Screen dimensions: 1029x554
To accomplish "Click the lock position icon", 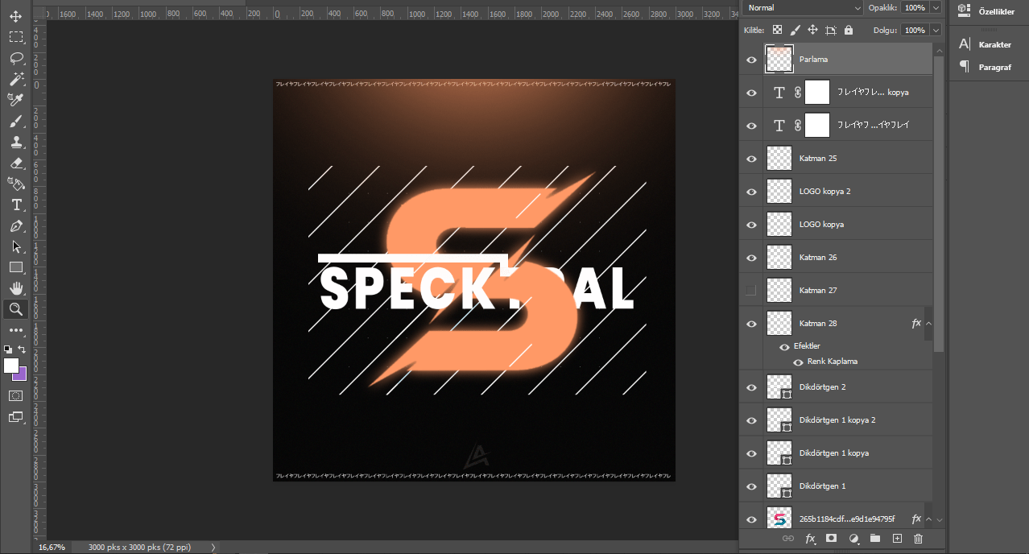I will pos(812,30).
